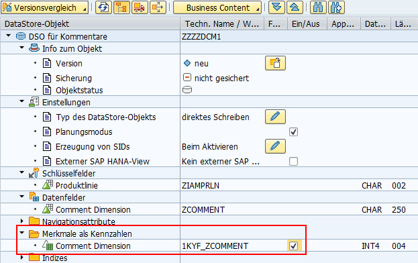The image size is (418, 263).
Task: Click the DSO für Kommentare database icon
Action: pos(21,36)
